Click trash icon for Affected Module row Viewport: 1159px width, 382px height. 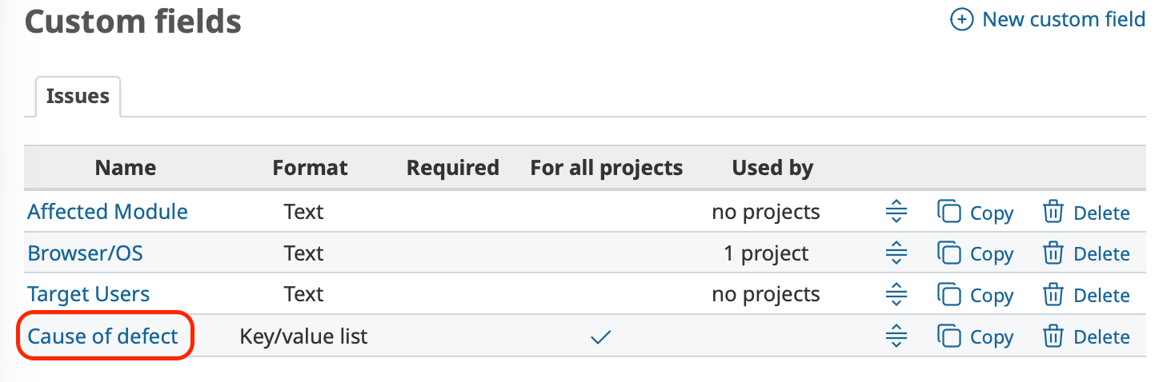tap(1053, 213)
